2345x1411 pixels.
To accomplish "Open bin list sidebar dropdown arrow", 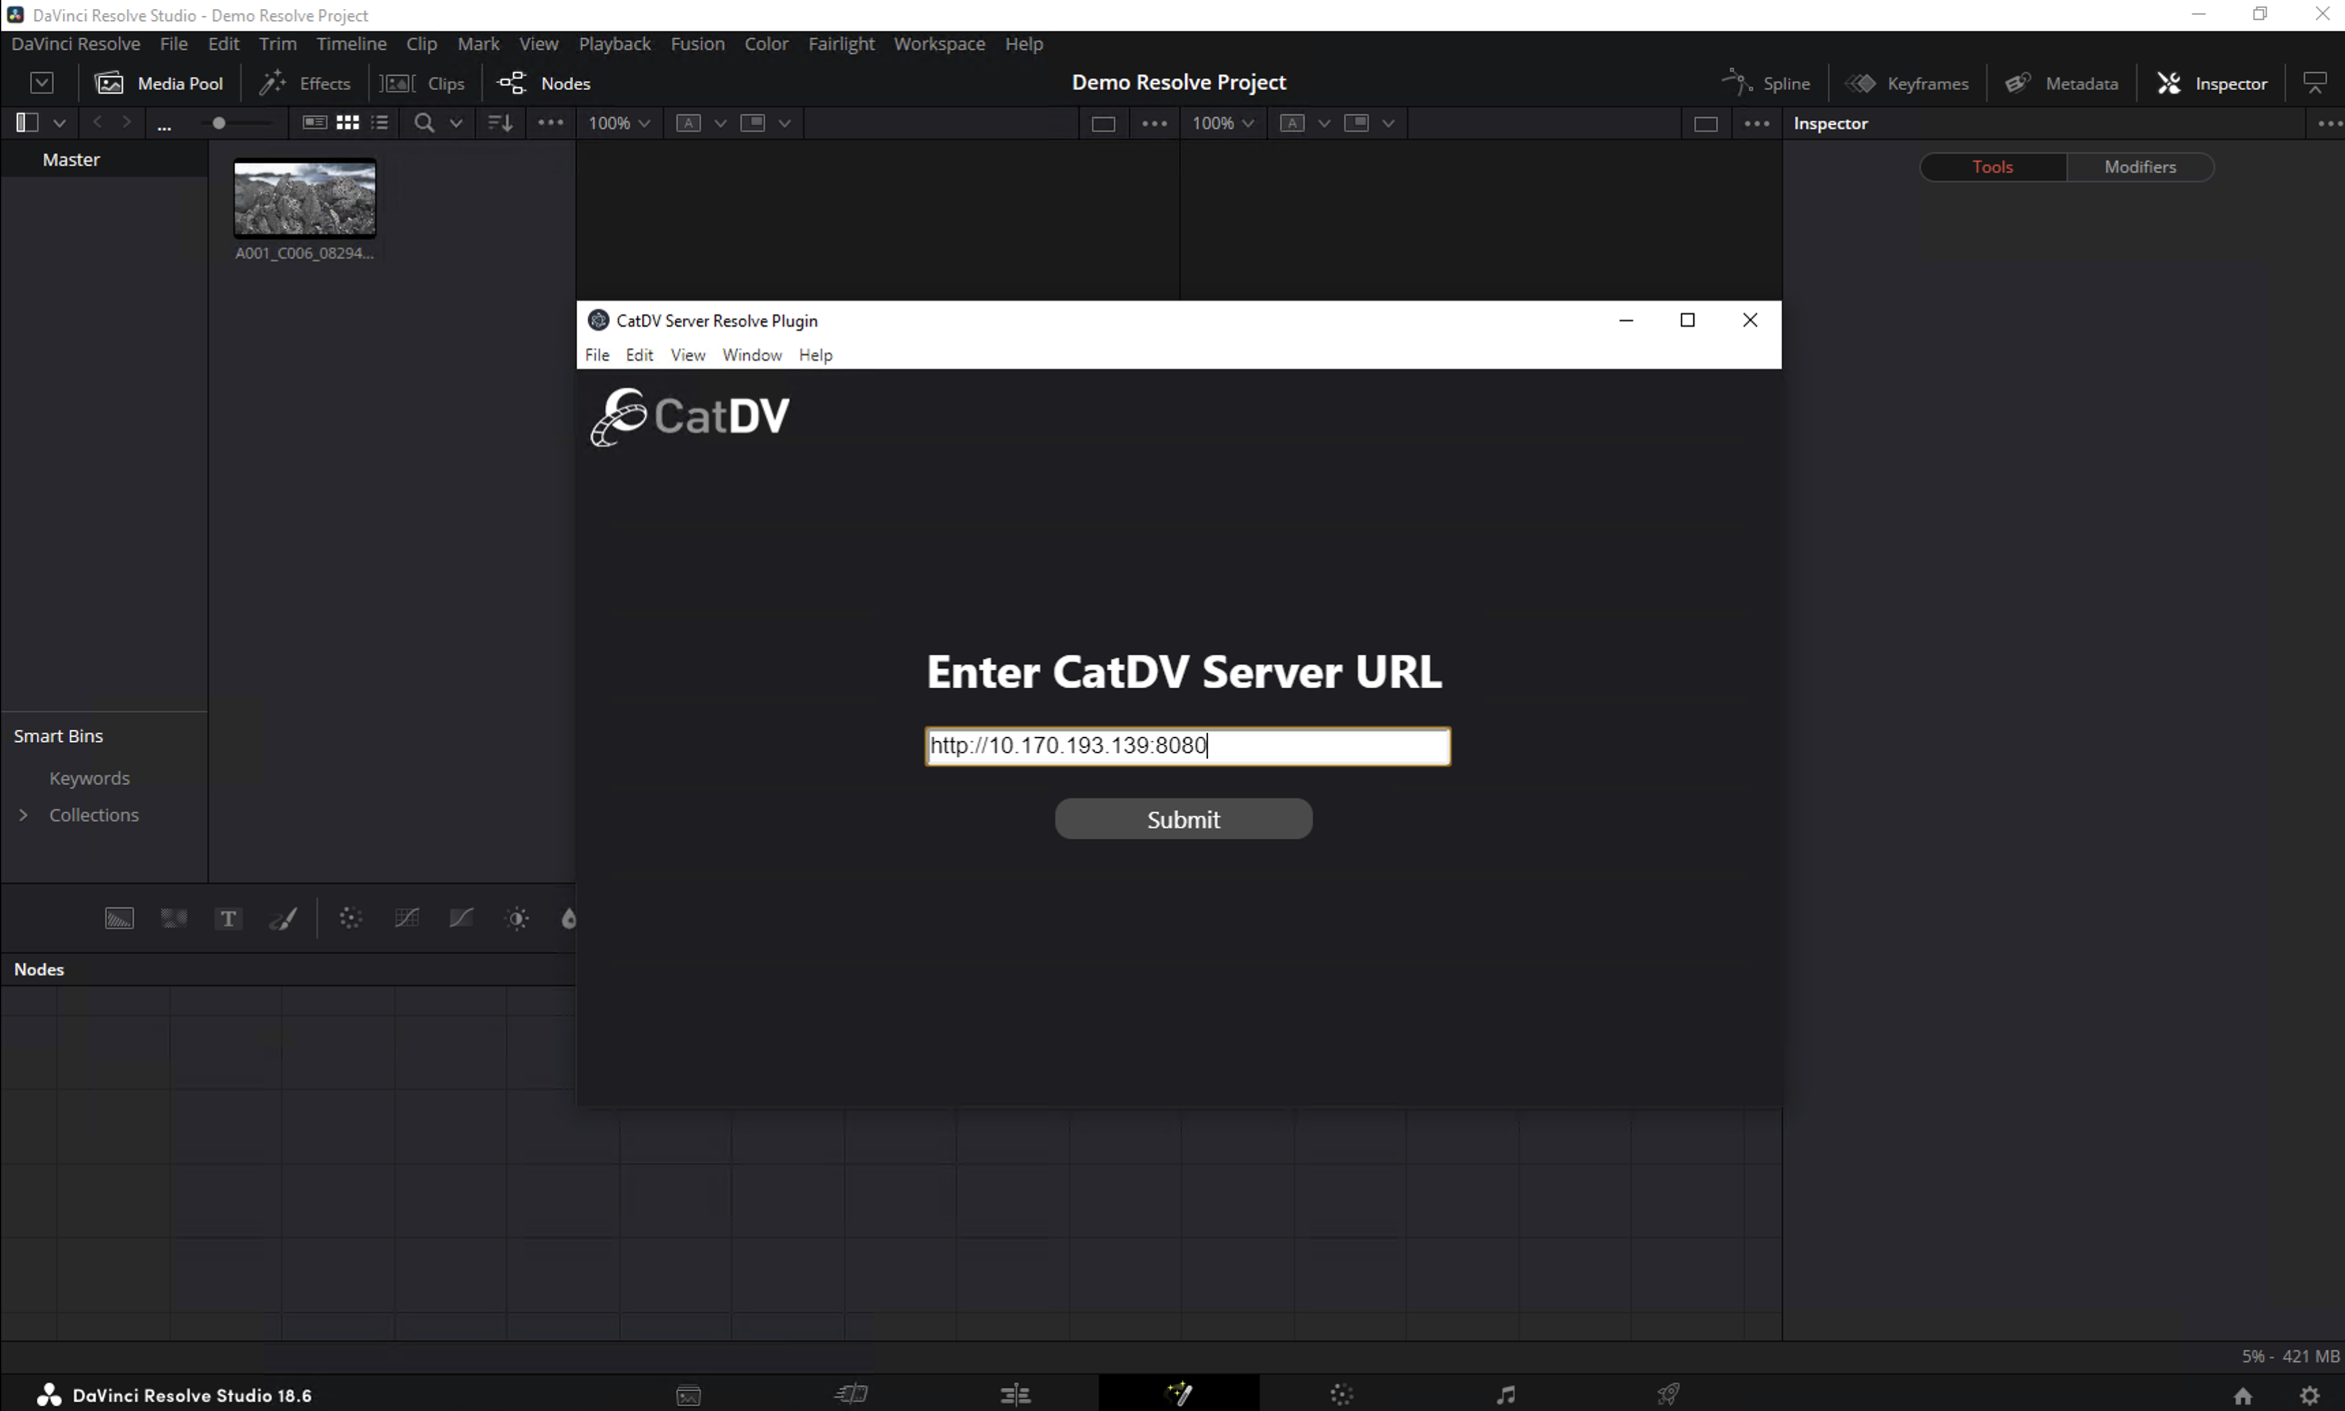I will (x=59, y=123).
